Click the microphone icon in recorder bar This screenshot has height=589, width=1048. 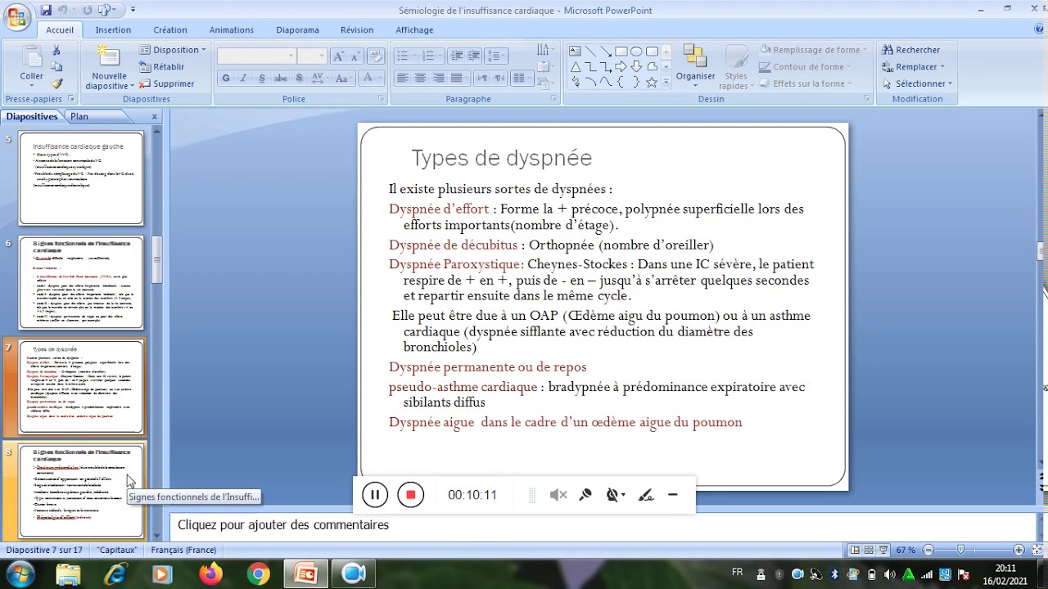coord(585,495)
